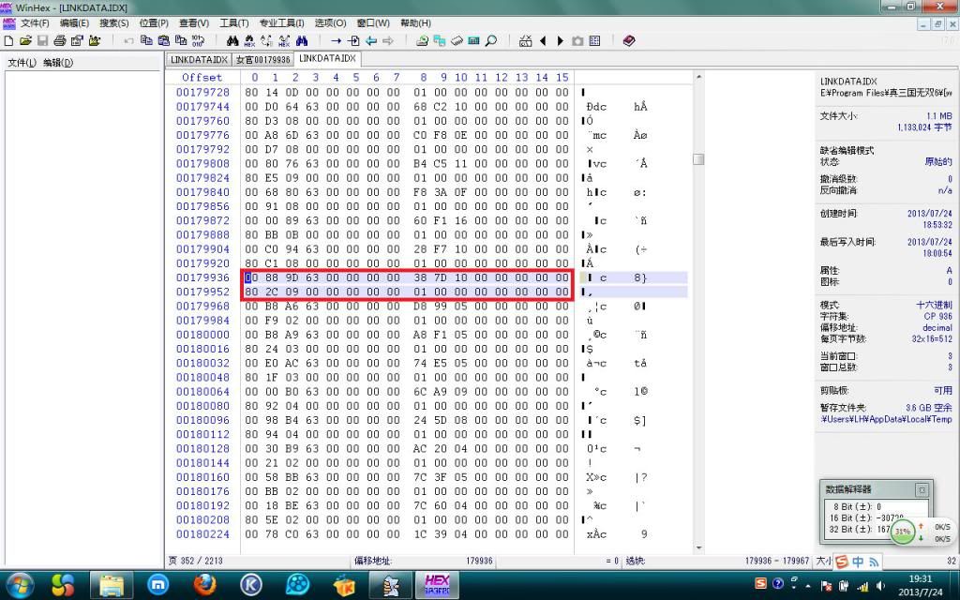Screen dimensions: 960x600
Task: Click the Back navigation arrow icon
Action: [x=370, y=41]
